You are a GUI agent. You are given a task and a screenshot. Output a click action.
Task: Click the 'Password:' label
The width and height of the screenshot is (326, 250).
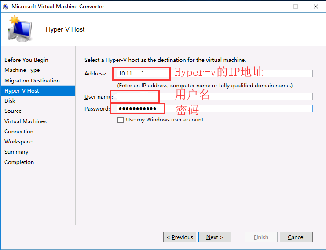pyautogui.click(x=97, y=109)
